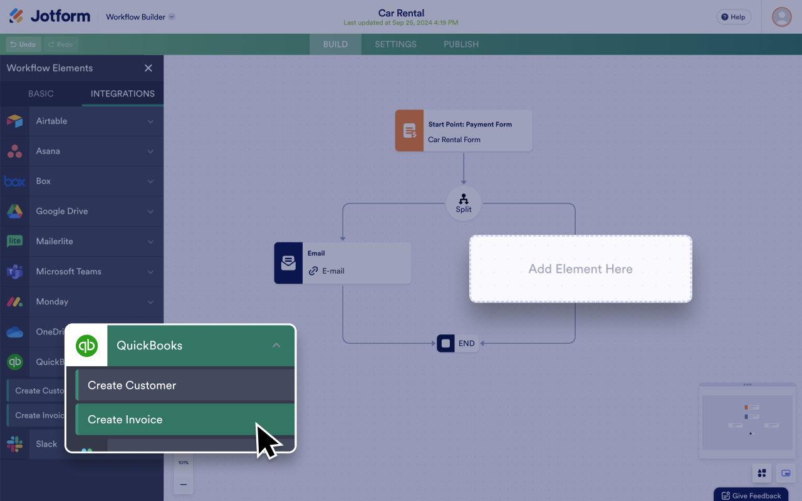The width and height of the screenshot is (802, 501).
Task: Select the BASIC elements tab
Action: (41, 93)
